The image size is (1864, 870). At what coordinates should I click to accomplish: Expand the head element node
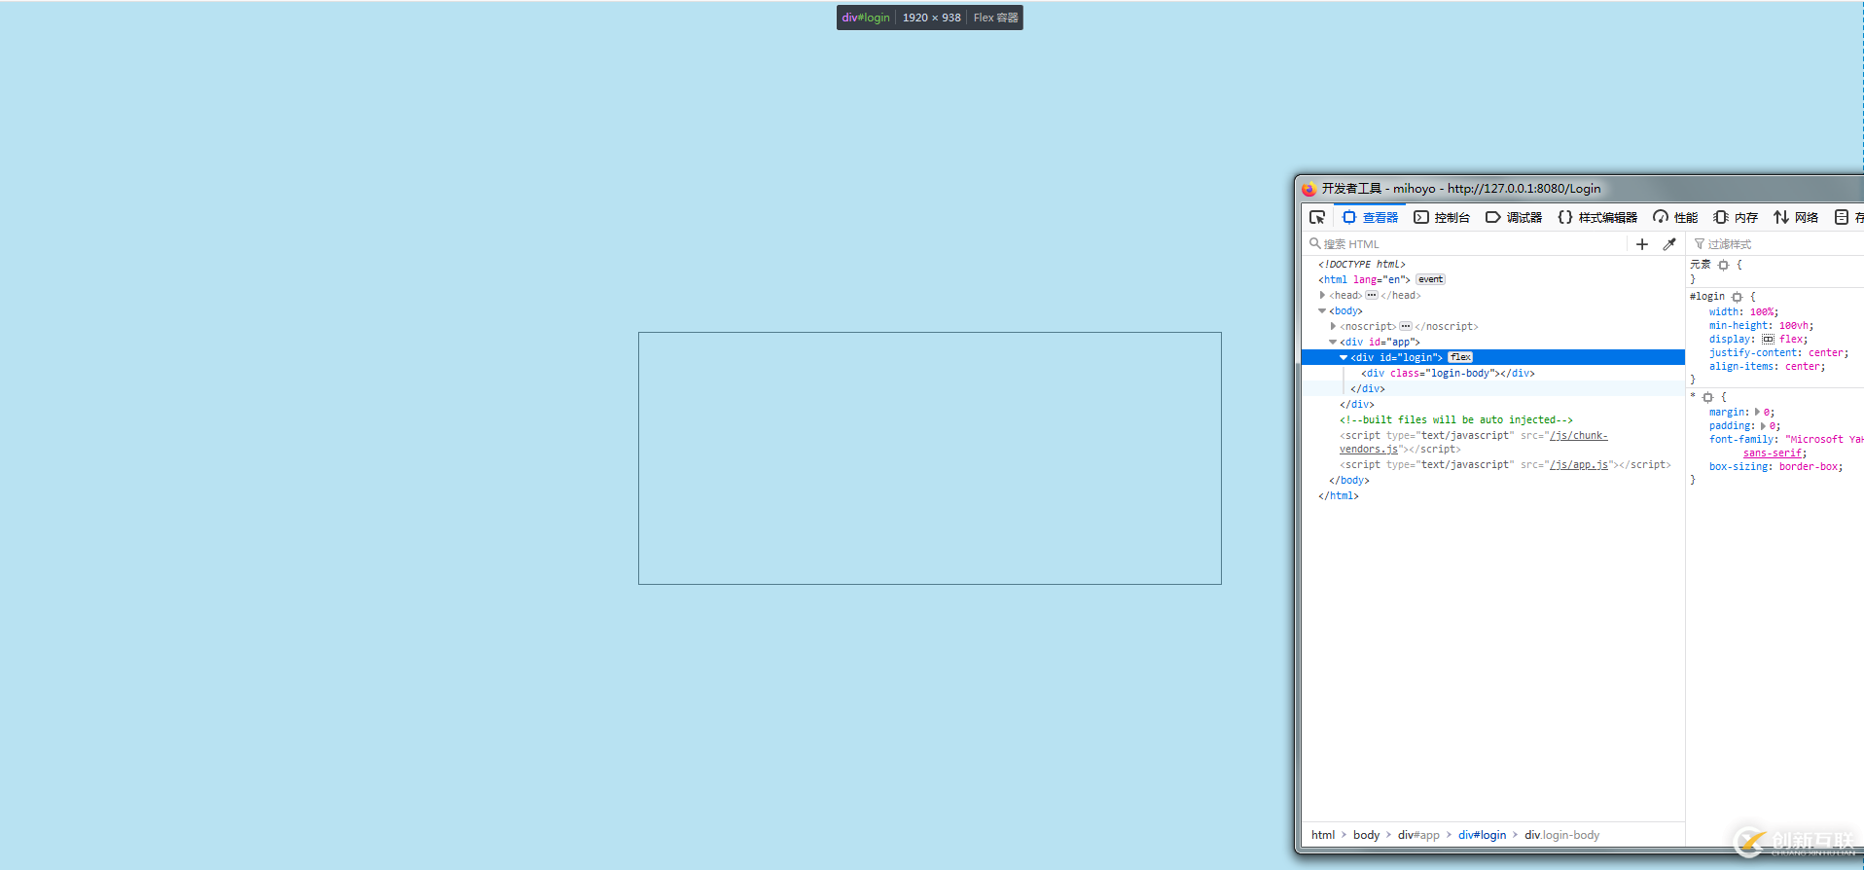tap(1322, 295)
